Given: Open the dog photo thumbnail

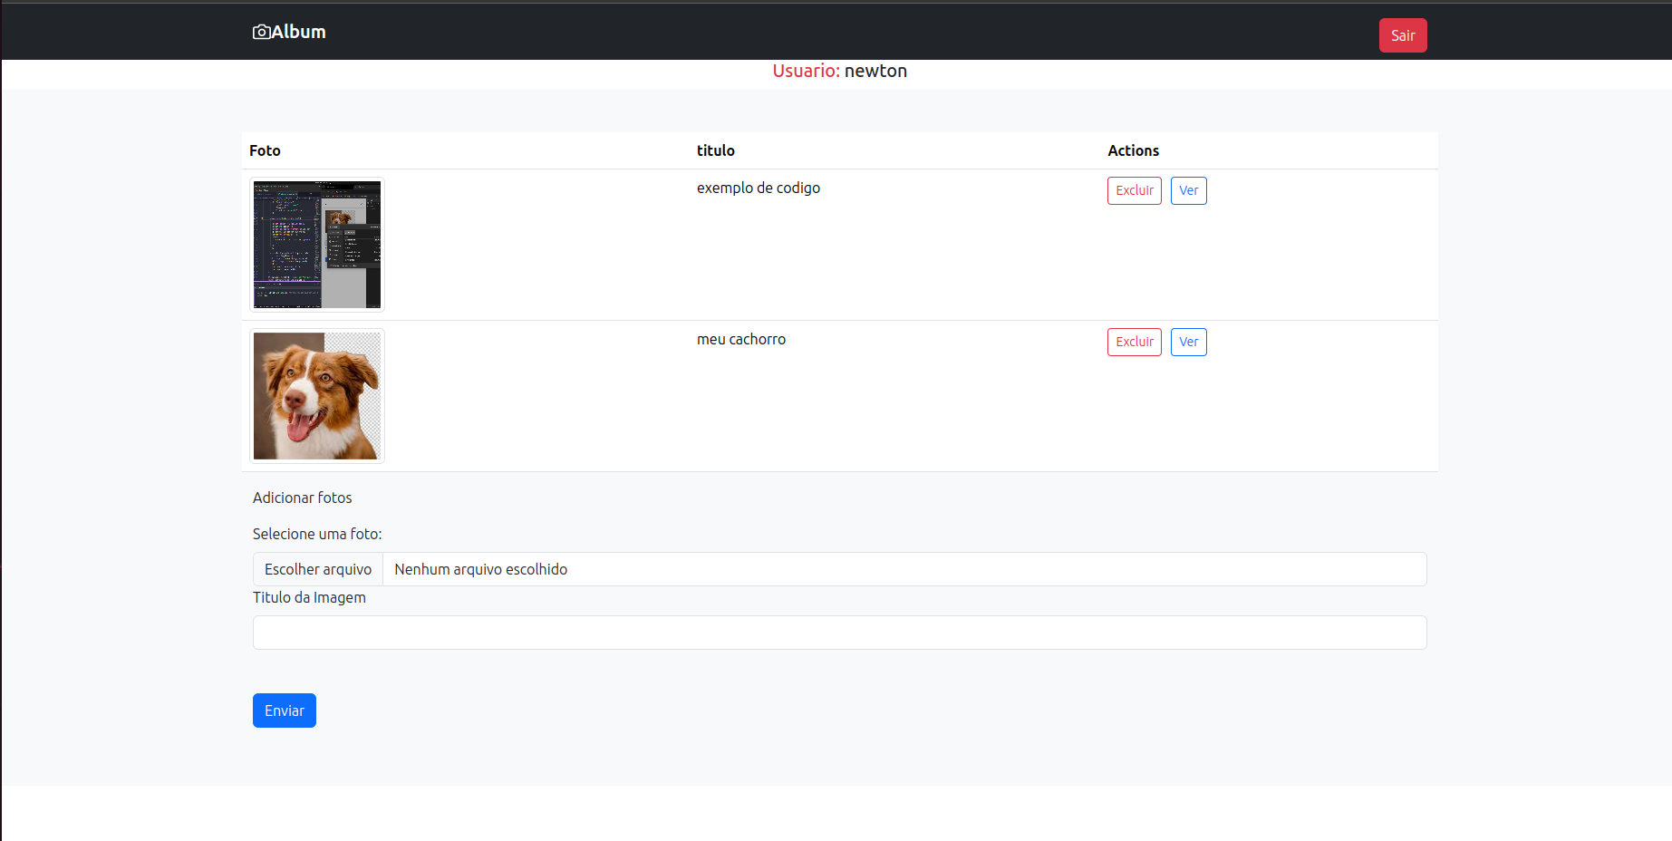Looking at the screenshot, I should pos(317,396).
